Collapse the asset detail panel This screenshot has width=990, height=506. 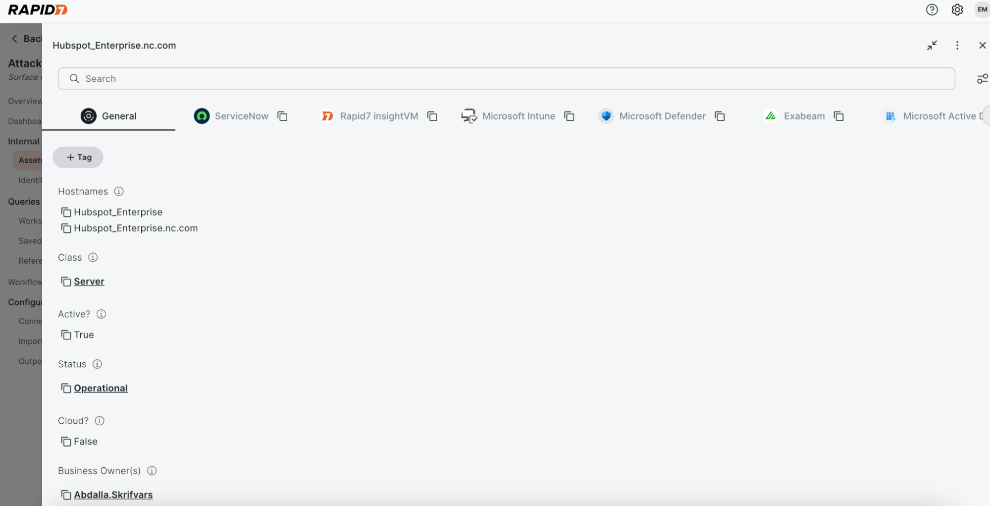pos(932,46)
